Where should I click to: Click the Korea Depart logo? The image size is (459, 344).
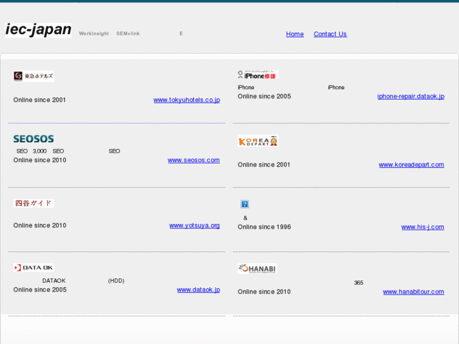[258, 141]
